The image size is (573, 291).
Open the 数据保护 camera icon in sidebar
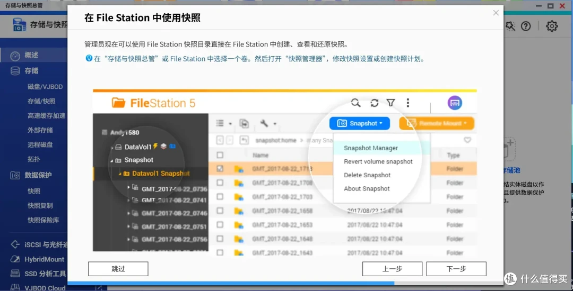pos(15,175)
